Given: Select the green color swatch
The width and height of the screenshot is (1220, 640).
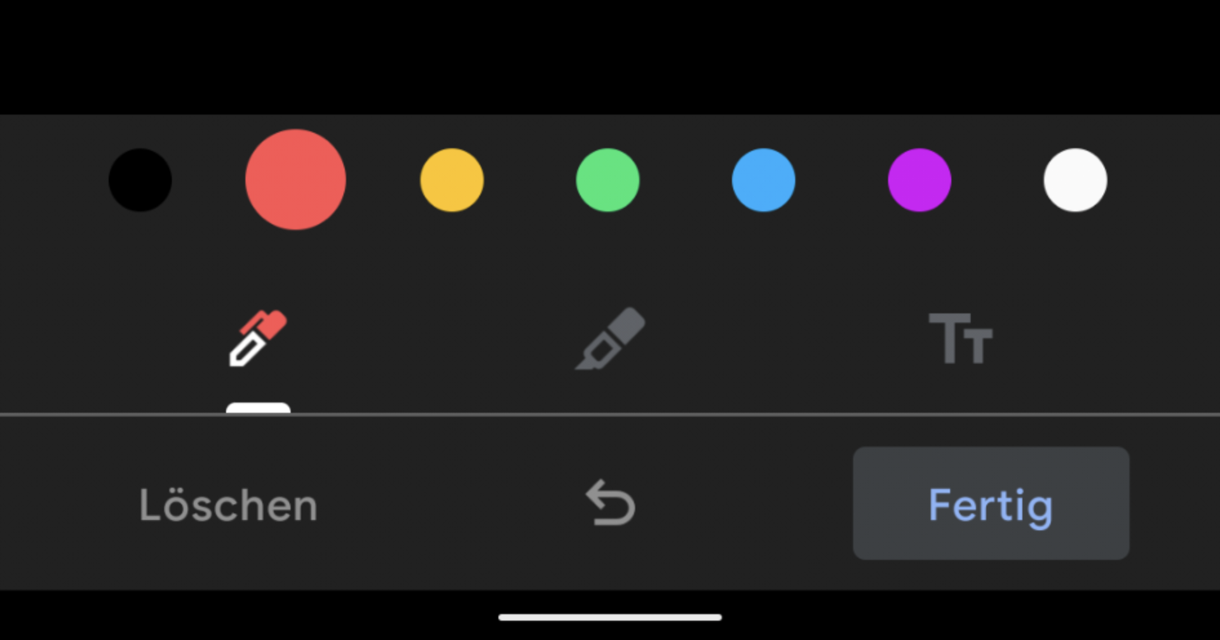Looking at the screenshot, I should (607, 180).
